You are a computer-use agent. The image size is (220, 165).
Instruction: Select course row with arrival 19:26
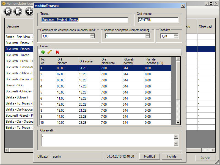point(106,98)
